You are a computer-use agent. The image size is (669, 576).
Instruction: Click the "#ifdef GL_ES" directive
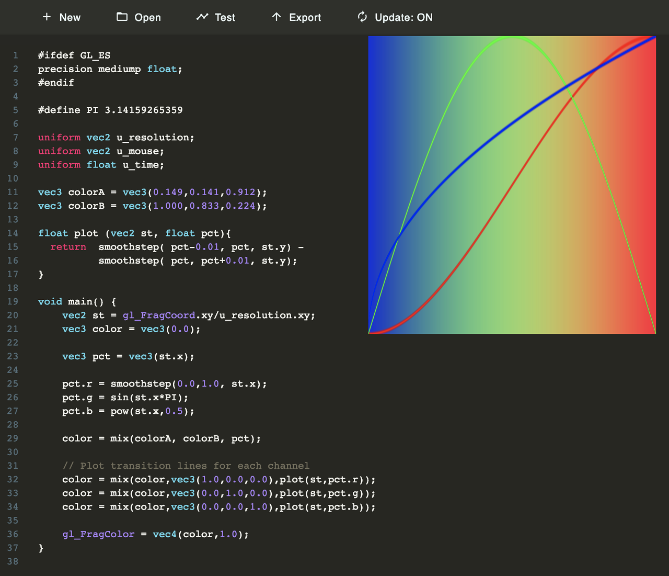[x=74, y=55]
